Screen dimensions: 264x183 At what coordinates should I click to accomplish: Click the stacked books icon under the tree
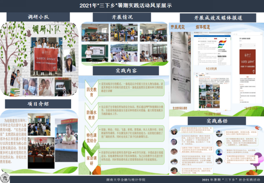click(x=15, y=92)
